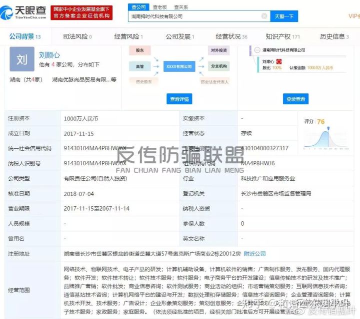This screenshot has width=360, height=319.
Task: Click the 查看详情 button
Action: coord(179,99)
